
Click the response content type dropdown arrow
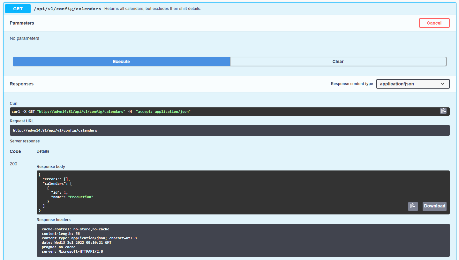tap(443, 84)
